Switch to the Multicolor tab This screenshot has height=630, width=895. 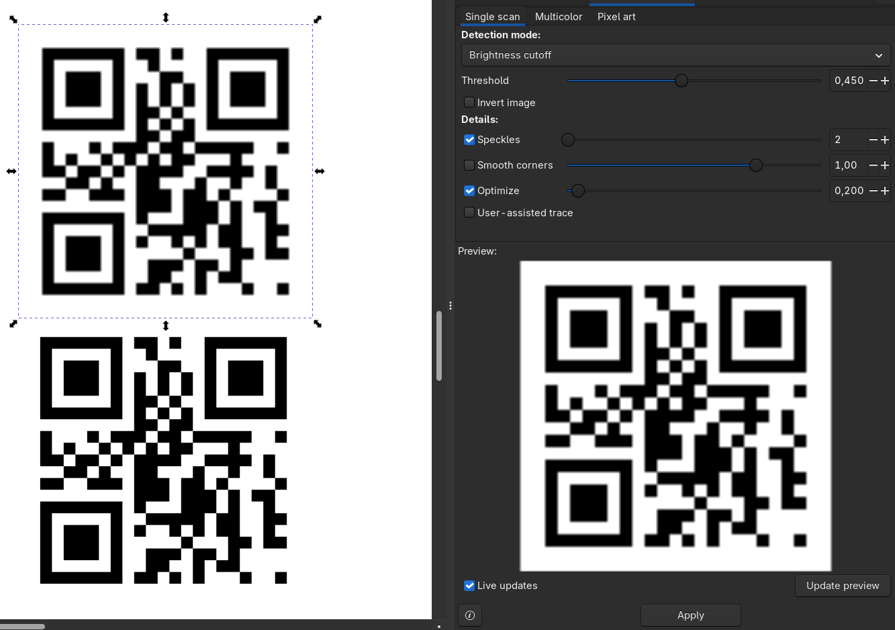pyautogui.click(x=558, y=17)
